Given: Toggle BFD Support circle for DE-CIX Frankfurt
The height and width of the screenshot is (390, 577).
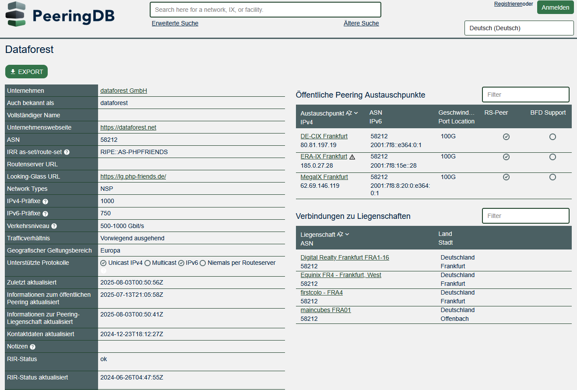Looking at the screenshot, I should pos(552,137).
